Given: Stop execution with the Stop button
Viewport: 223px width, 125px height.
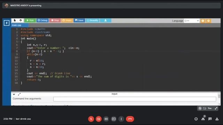Looking at the screenshot, I should (x=55, y=20).
